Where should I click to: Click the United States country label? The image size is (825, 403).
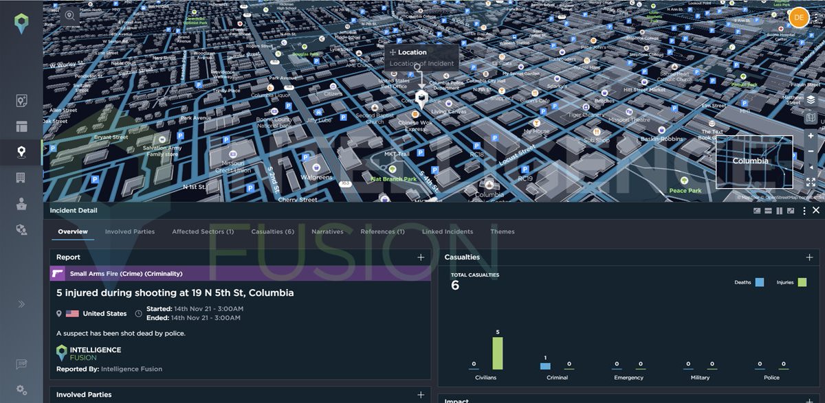[x=104, y=314]
